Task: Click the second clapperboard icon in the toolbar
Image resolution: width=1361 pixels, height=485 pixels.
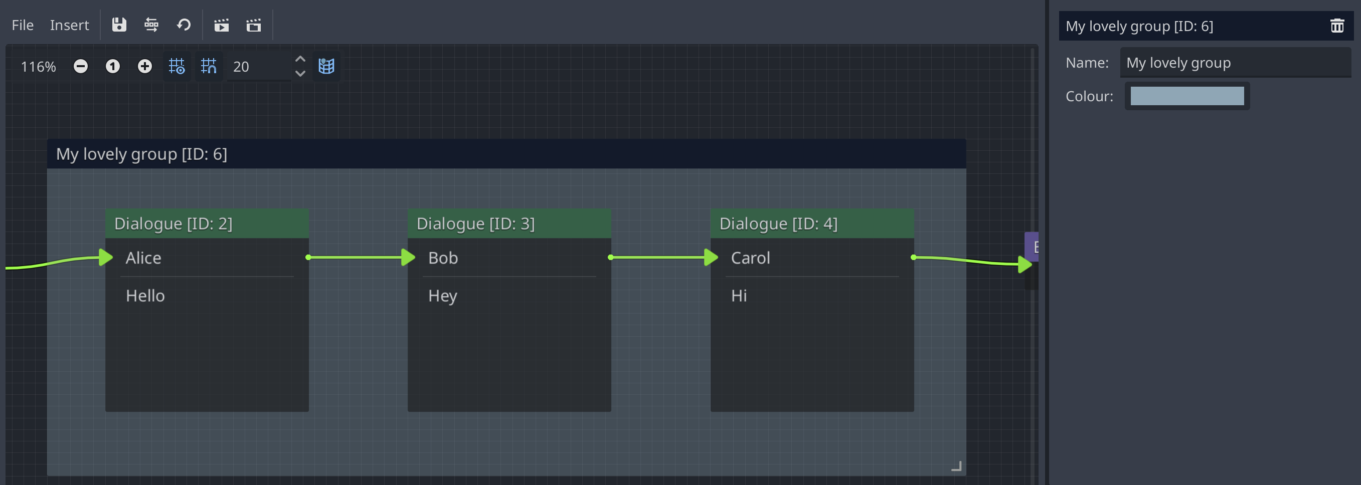Action: [254, 25]
